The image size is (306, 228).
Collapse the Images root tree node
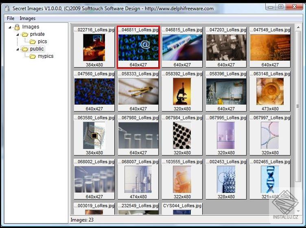click(10, 27)
